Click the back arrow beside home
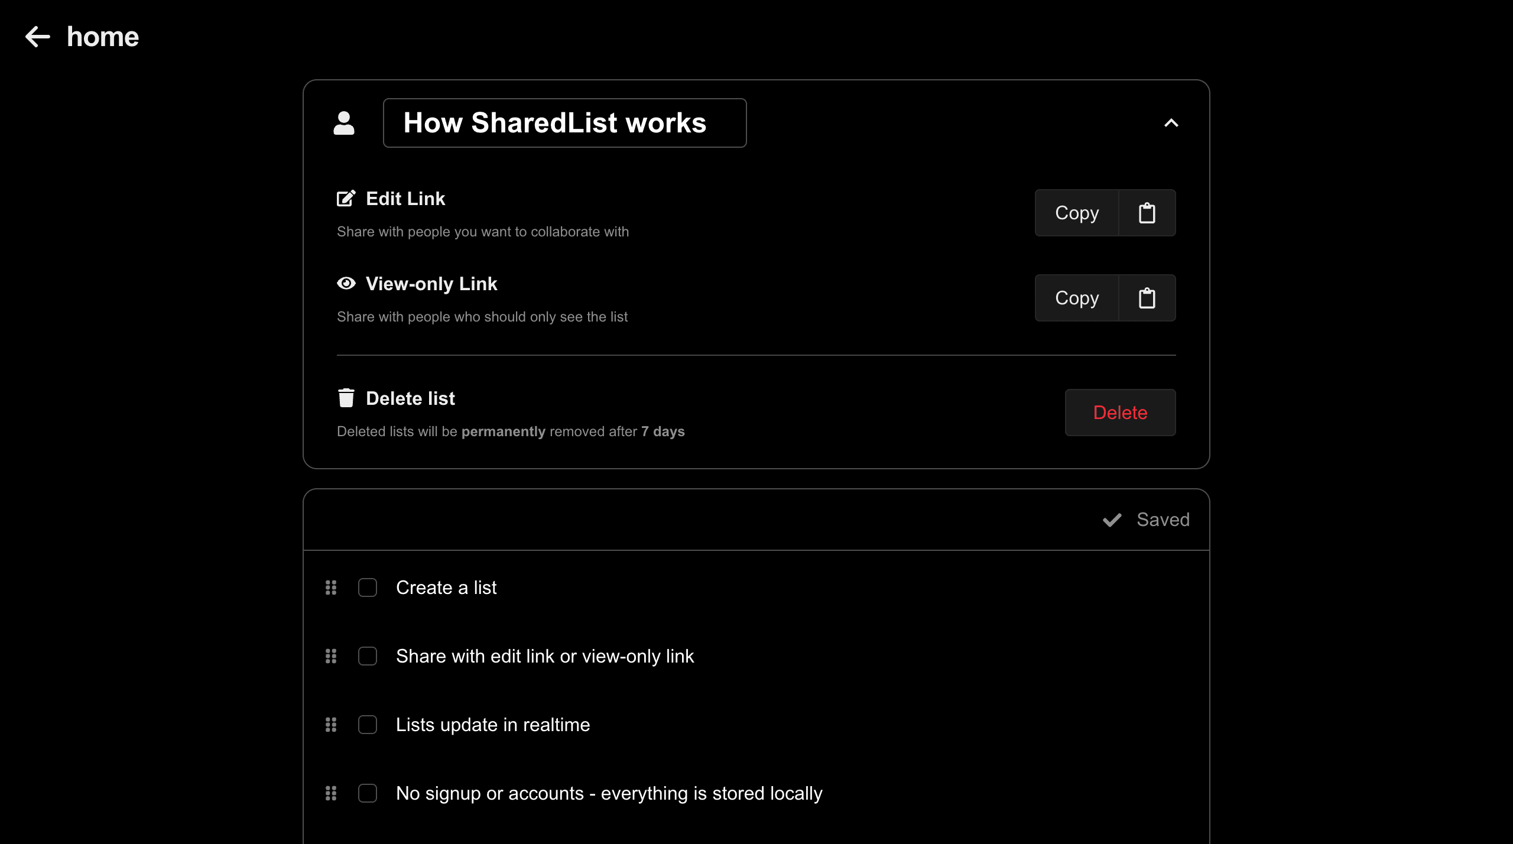This screenshot has width=1513, height=844. [38, 37]
